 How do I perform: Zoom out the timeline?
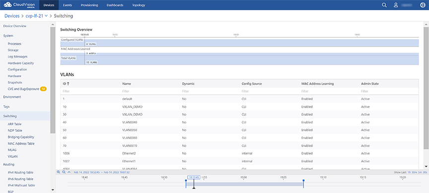pos(64,172)
